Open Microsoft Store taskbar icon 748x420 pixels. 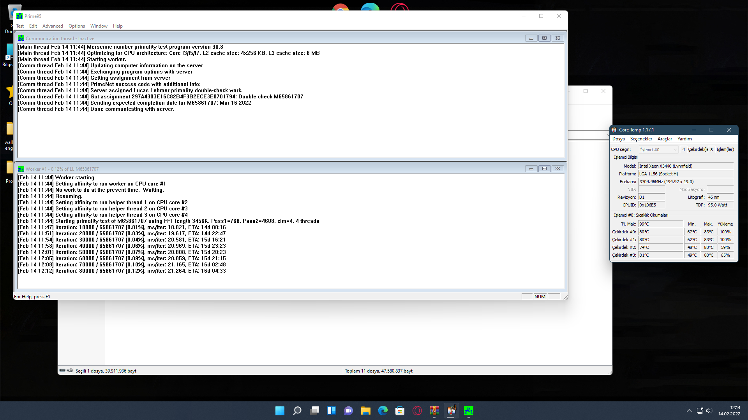pyautogui.click(x=400, y=411)
